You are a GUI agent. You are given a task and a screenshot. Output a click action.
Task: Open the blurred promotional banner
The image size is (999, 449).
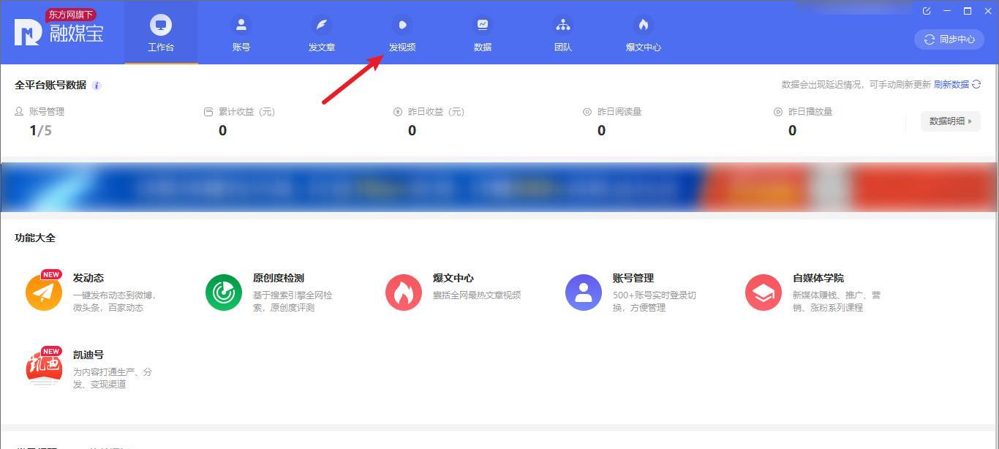499,188
